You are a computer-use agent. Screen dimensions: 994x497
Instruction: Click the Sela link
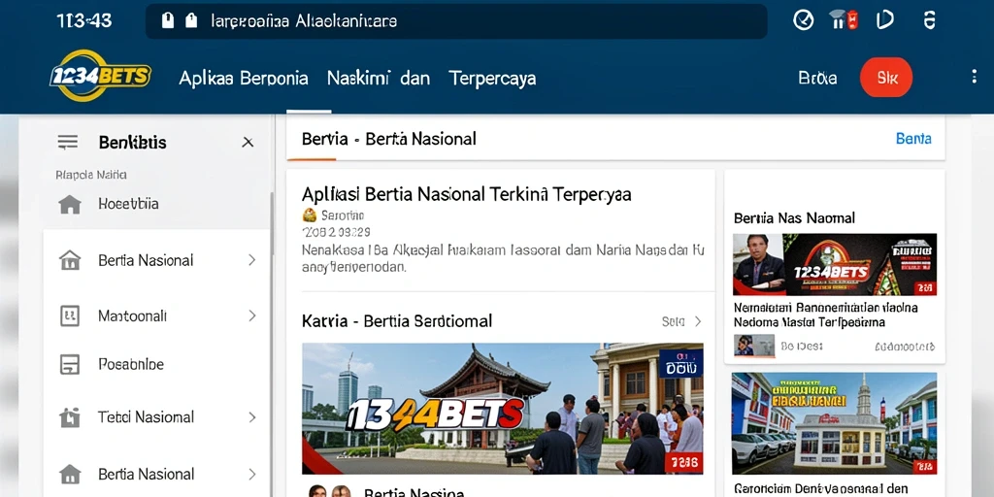[x=674, y=321]
